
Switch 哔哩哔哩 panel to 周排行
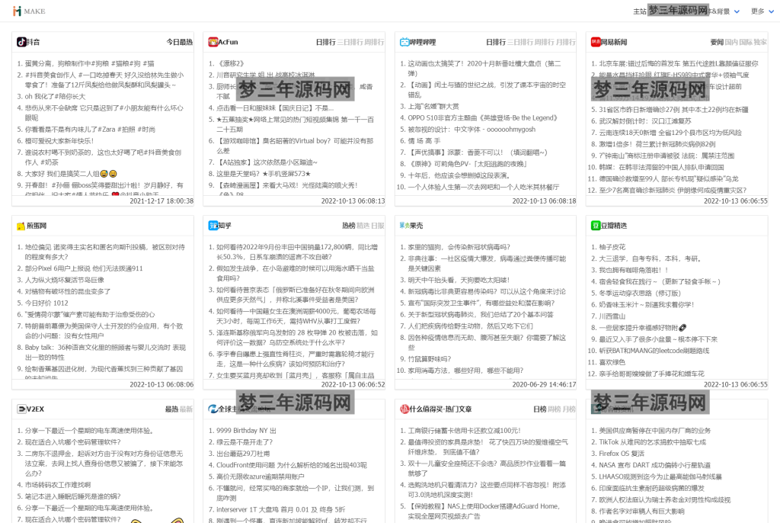click(x=545, y=43)
